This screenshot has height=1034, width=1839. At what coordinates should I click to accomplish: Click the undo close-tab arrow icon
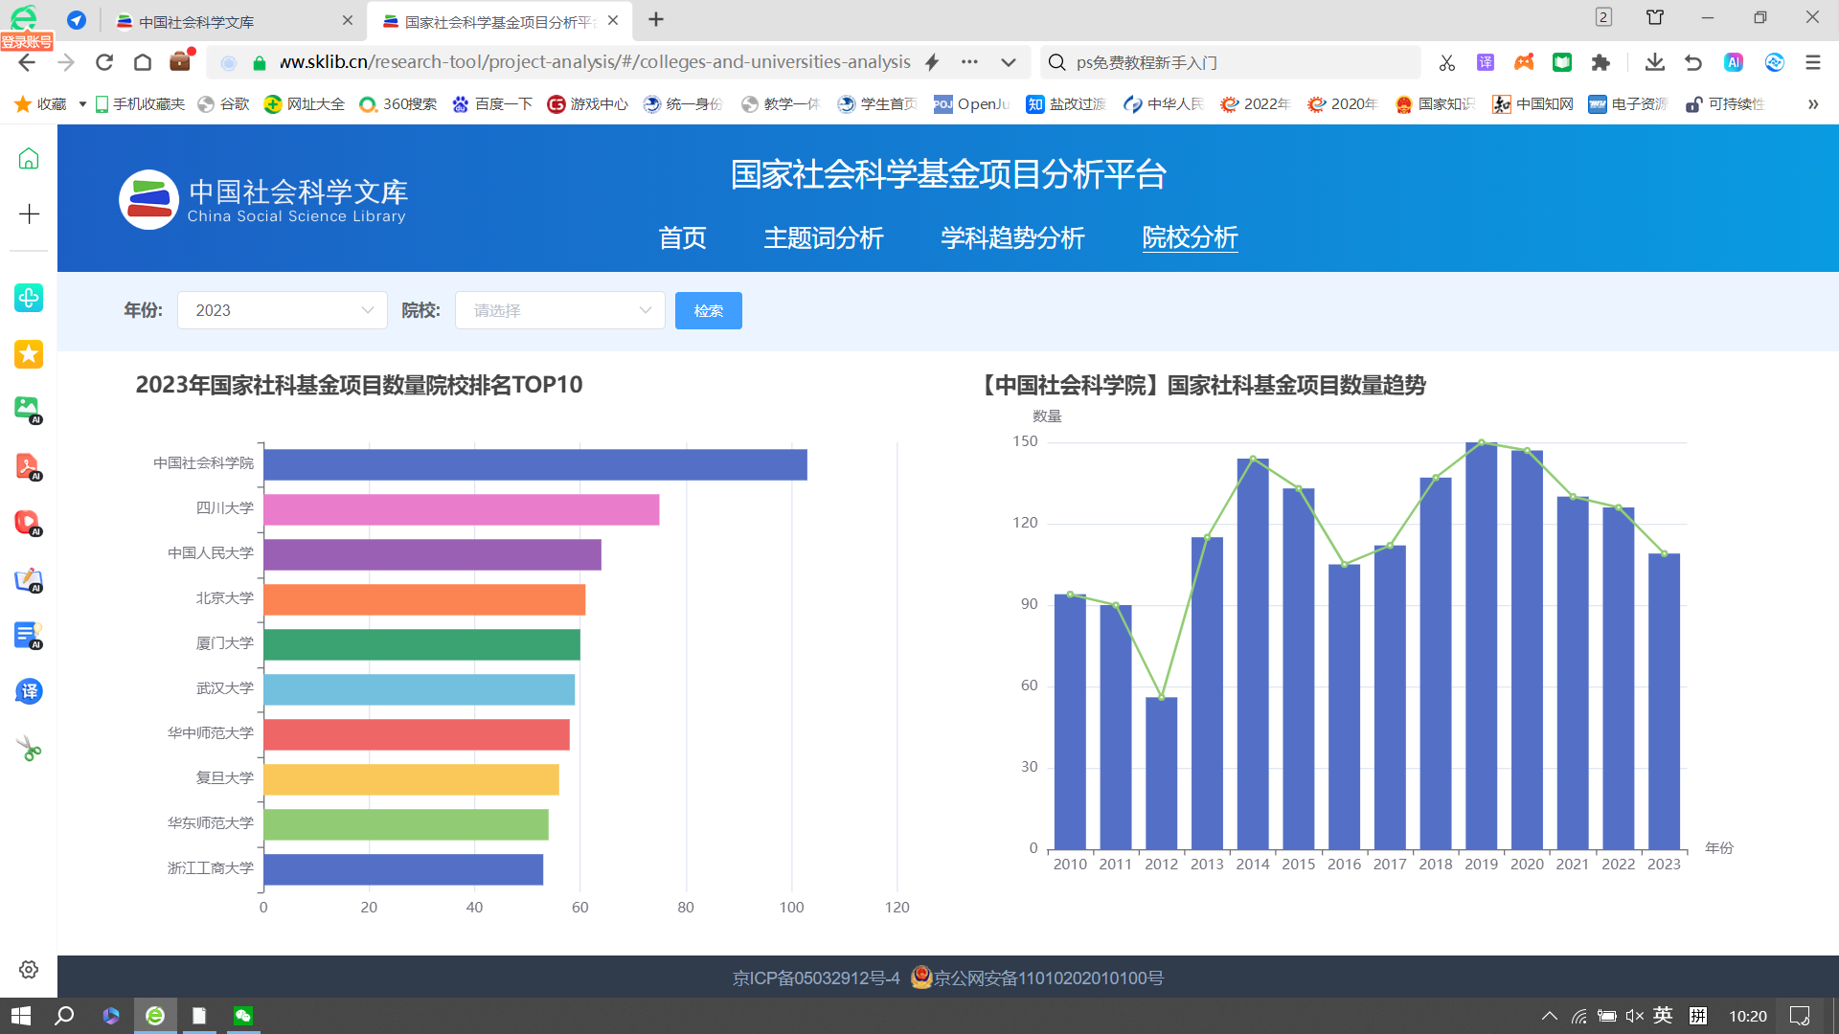(1693, 62)
